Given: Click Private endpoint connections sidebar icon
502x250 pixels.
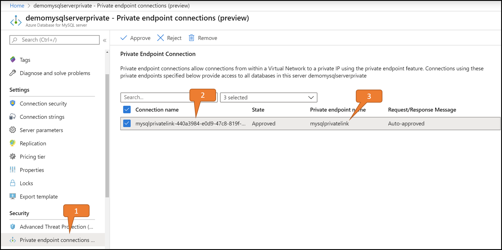Looking at the screenshot, I should click(x=13, y=240).
